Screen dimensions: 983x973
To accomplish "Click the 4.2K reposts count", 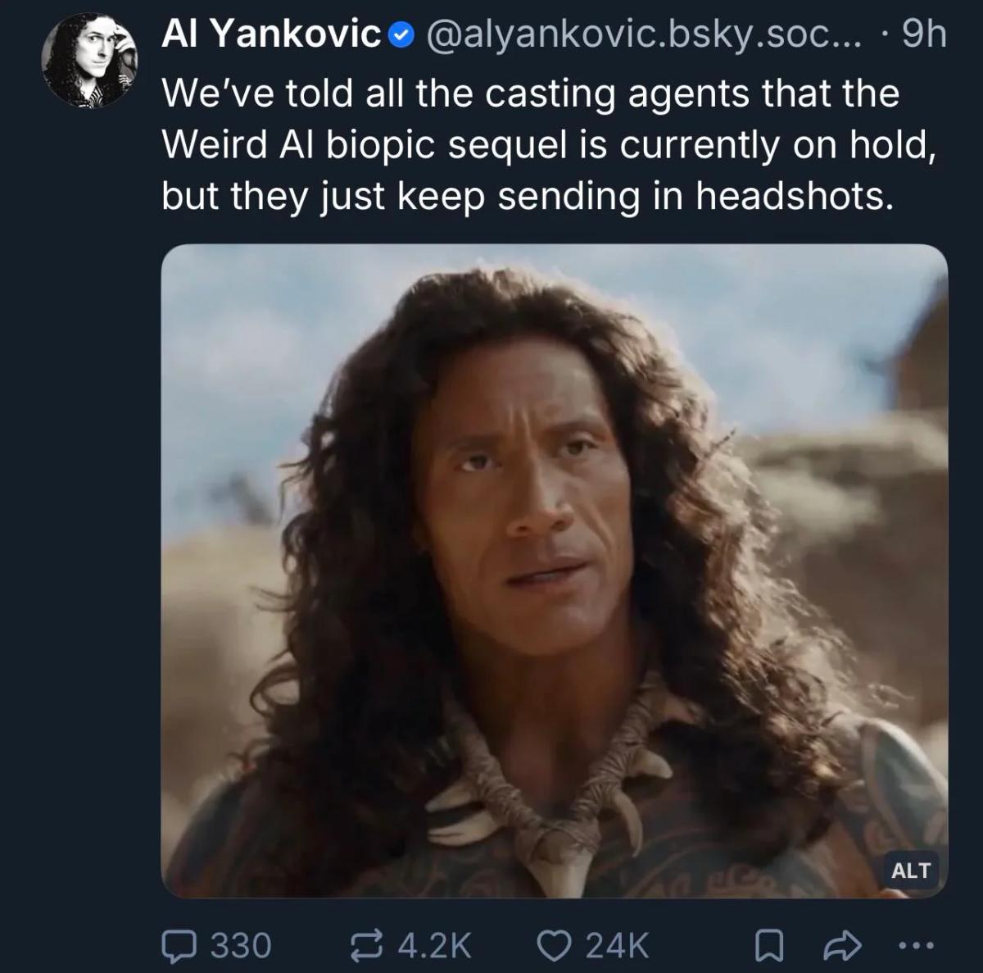I will click(x=433, y=945).
